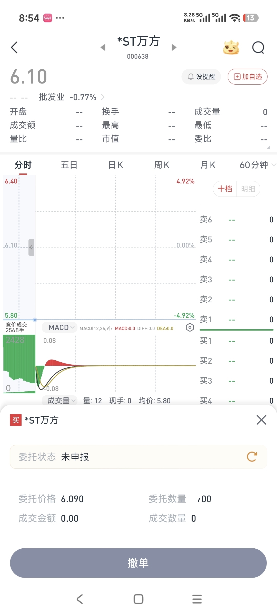Open the stock search magnifier
This screenshot has width=277, height=615.
tap(258, 47)
